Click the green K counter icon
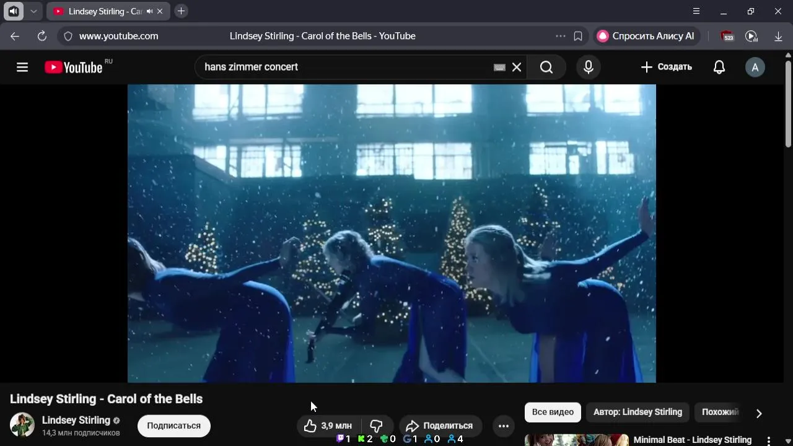Image resolution: width=793 pixels, height=446 pixels. click(x=362, y=439)
